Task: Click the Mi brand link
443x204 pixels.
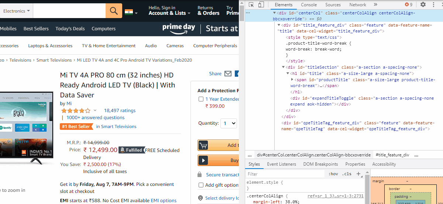Action: click(x=69, y=103)
